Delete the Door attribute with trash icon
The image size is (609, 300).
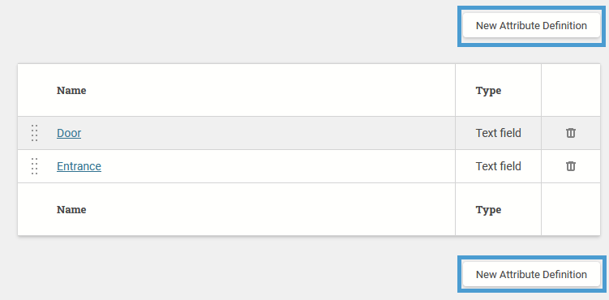coord(571,133)
